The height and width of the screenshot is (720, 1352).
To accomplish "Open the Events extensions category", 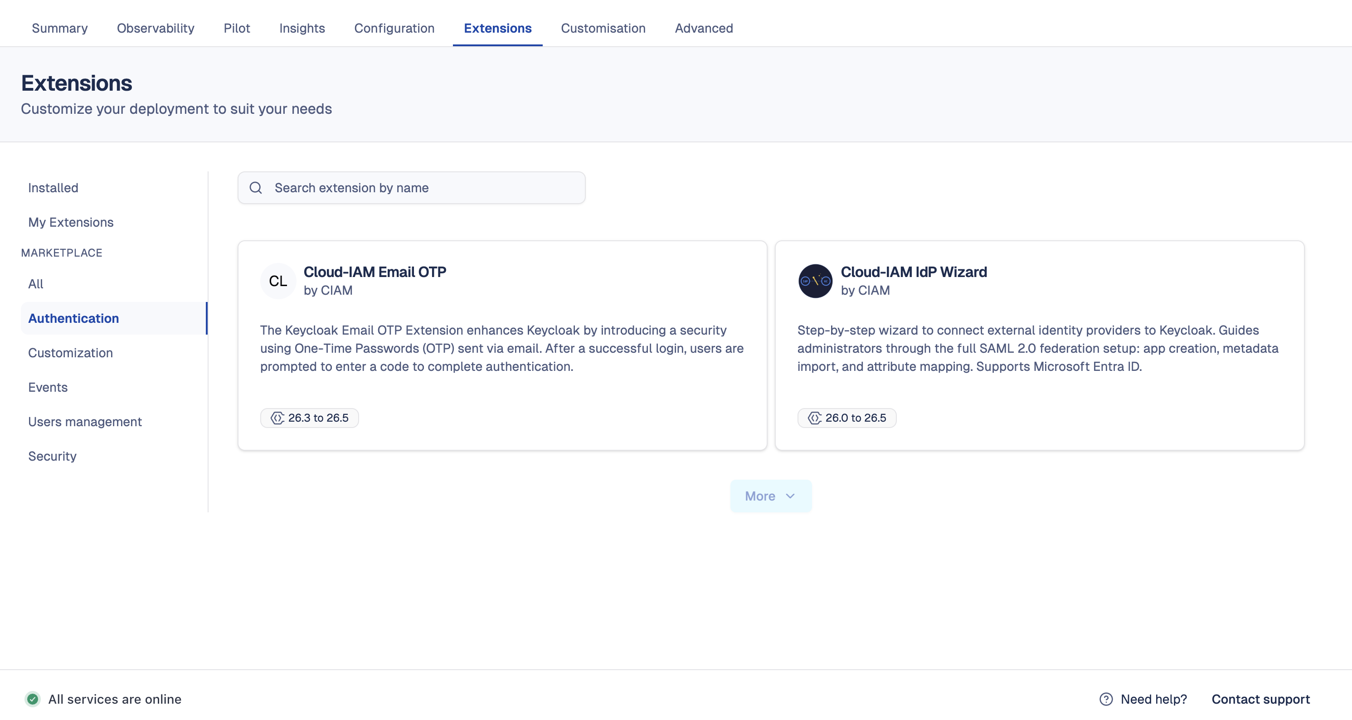I will coord(48,387).
